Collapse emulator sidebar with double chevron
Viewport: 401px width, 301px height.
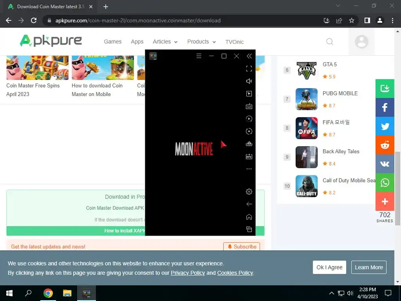click(x=249, y=56)
